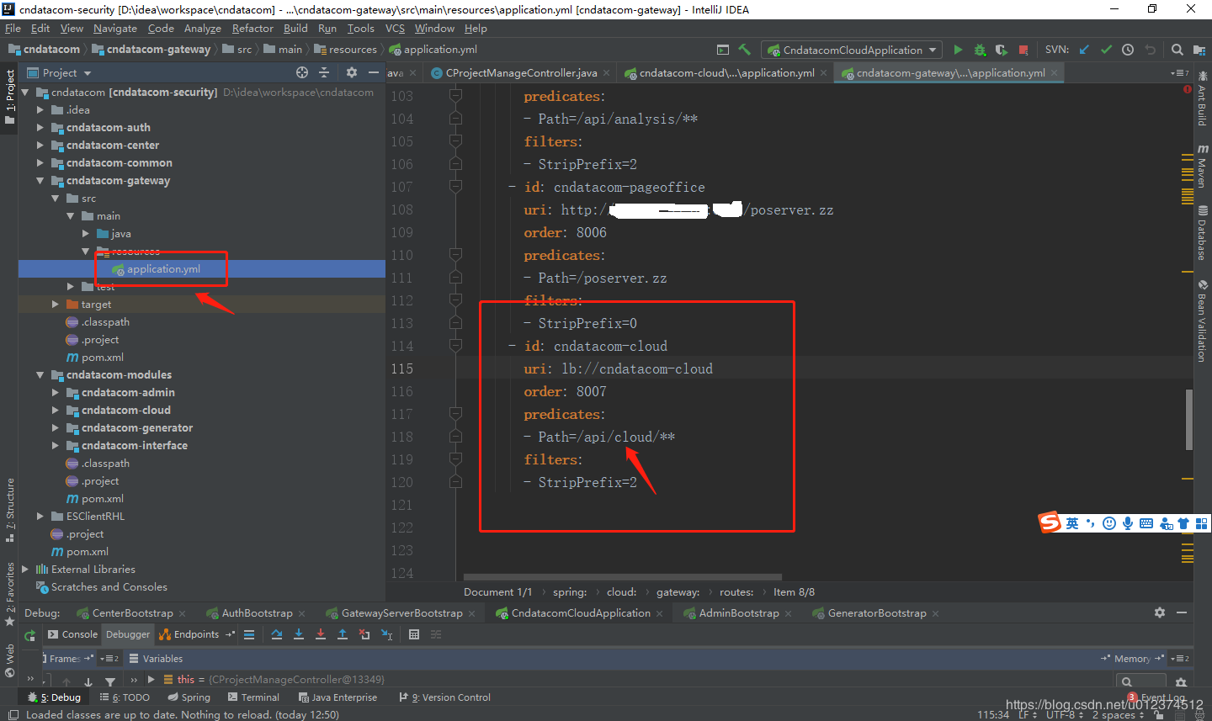This screenshot has height=721, width=1212.
Task: Click Step Into blue down arrow
Action: (299, 634)
